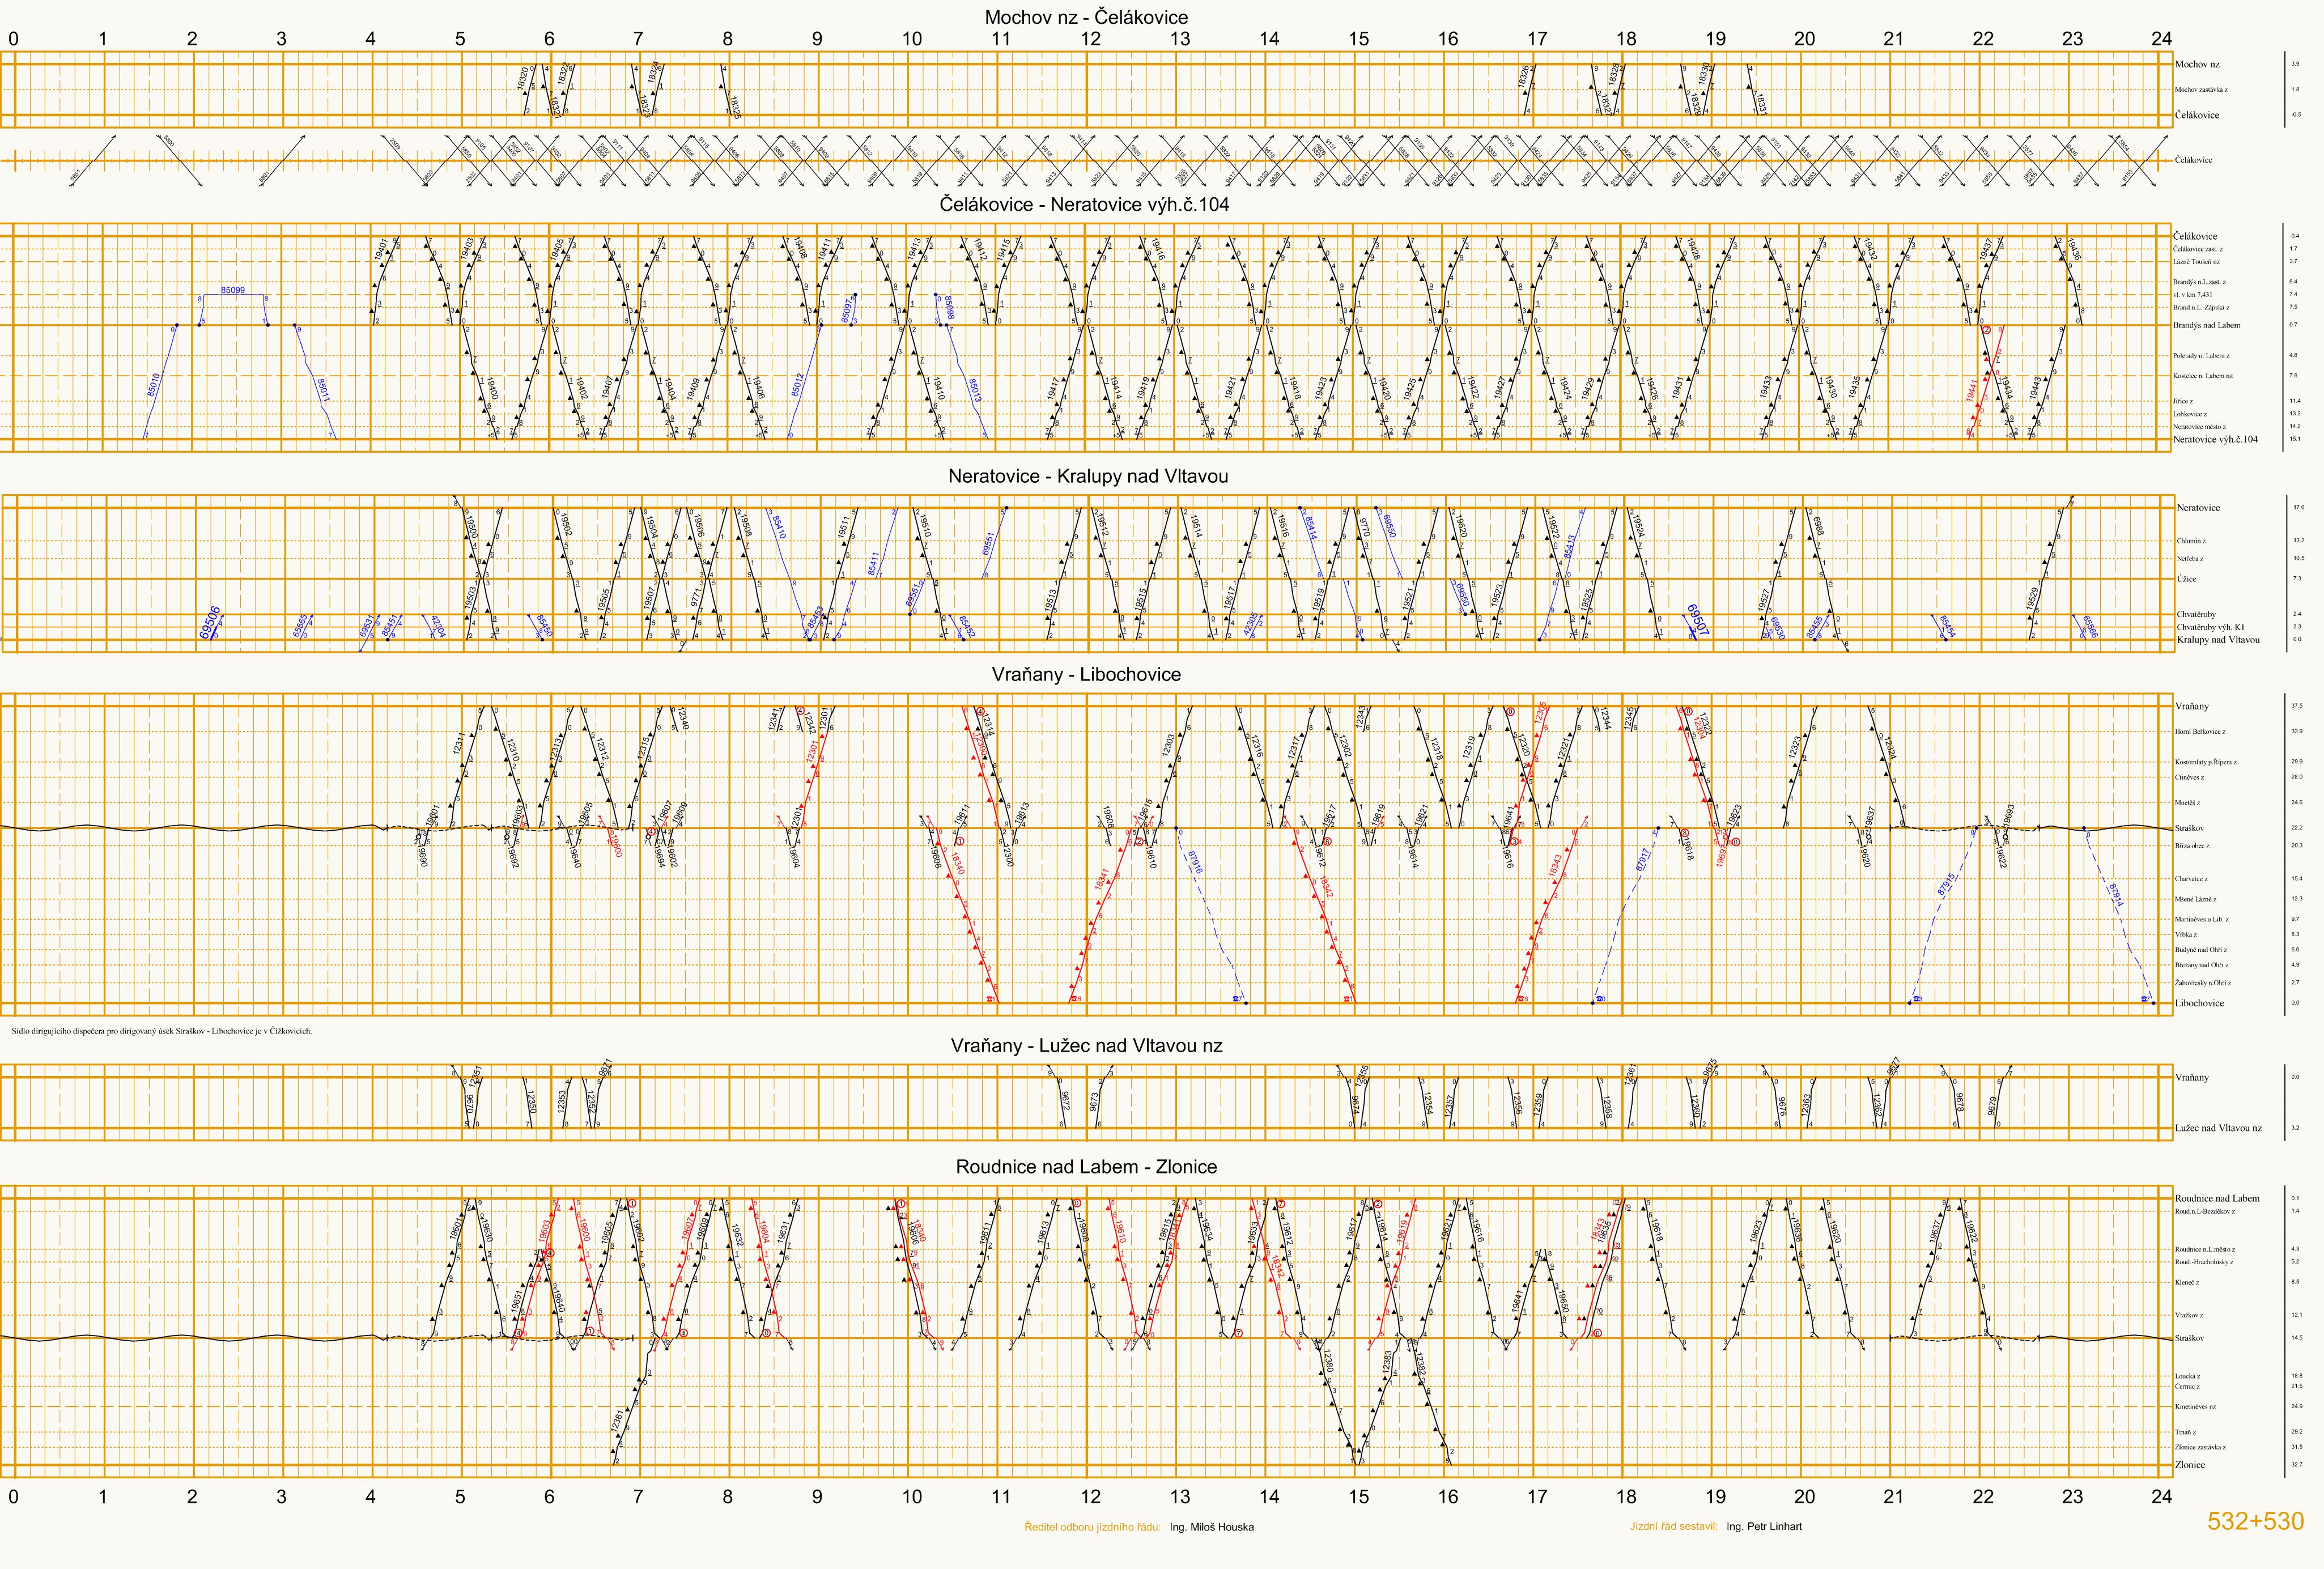Open the Neratovice - Kralupy nad Vltavou heading
The height and width of the screenshot is (1569, 2324).
point(1088,476)
